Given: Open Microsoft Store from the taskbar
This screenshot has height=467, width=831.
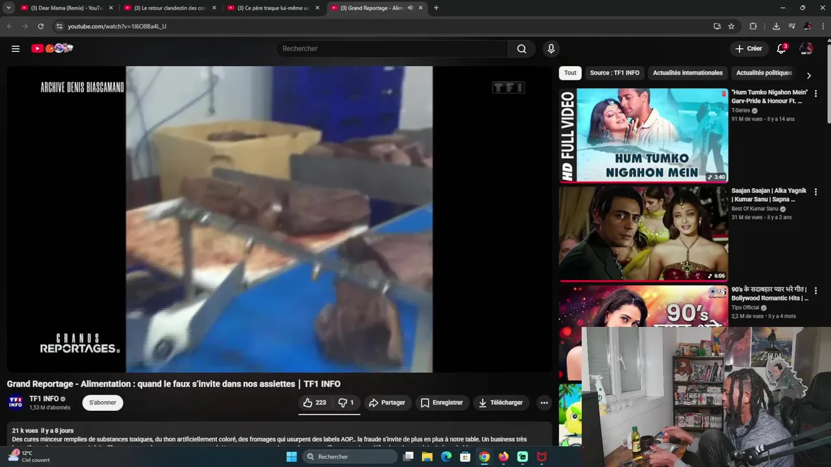Looking at the screenshot, I should (x=465, y=457).
